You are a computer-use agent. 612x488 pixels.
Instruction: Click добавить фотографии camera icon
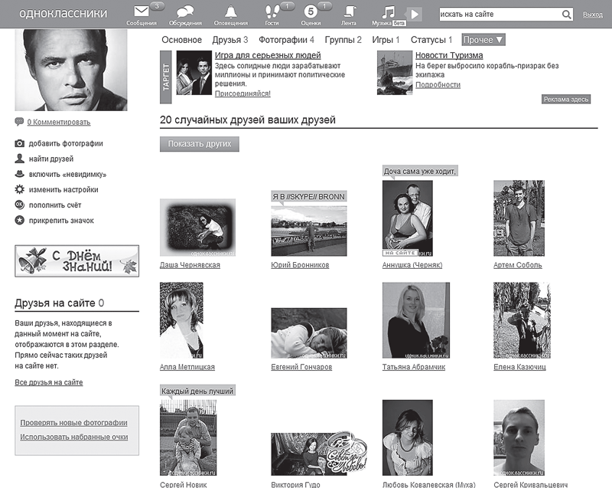20,143
